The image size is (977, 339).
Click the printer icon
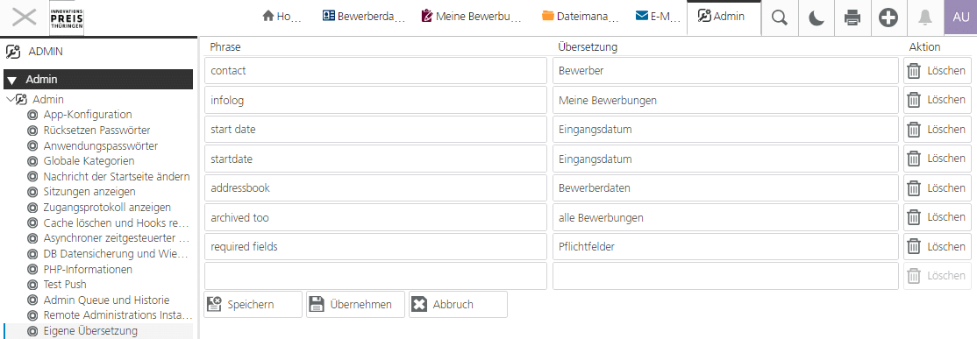(852, 18)
